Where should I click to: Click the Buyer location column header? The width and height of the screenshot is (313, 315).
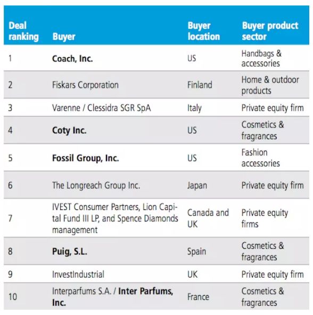204,31
